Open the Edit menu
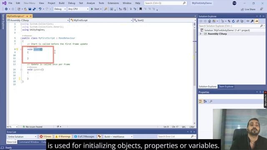This screenshot has width=267, height=150. pyautogui.click(x=18, y=3)
